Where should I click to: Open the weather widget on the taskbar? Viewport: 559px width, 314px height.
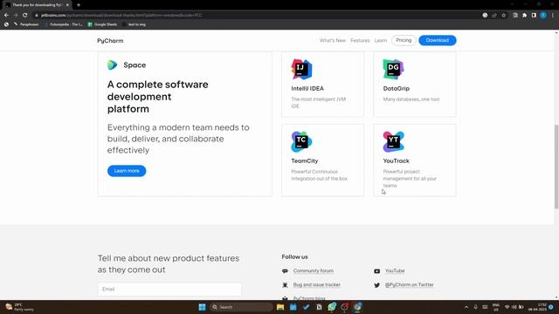19,307
